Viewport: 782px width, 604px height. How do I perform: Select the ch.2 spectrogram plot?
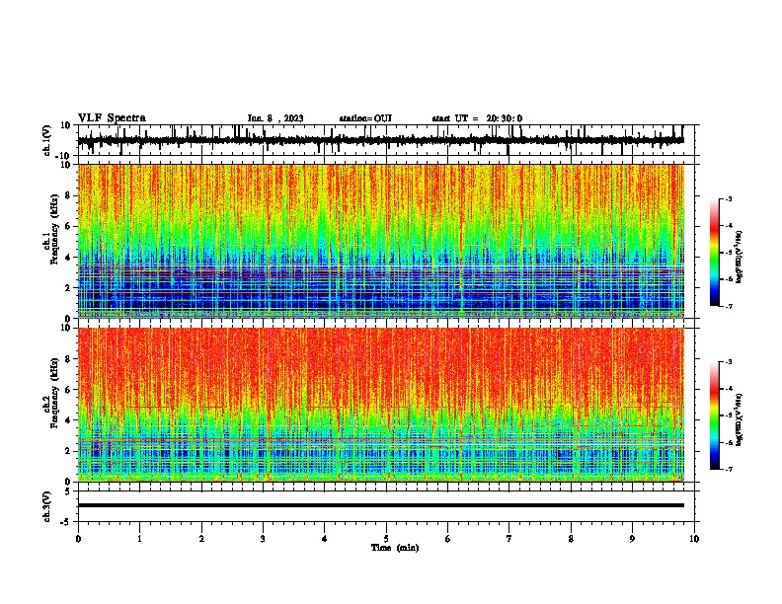click(380, 405)
